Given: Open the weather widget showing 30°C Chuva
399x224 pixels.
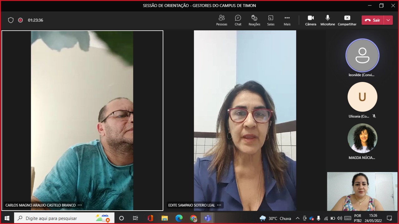Looking at the screenshot, I should pyautogui.click(x=275, y=218).
